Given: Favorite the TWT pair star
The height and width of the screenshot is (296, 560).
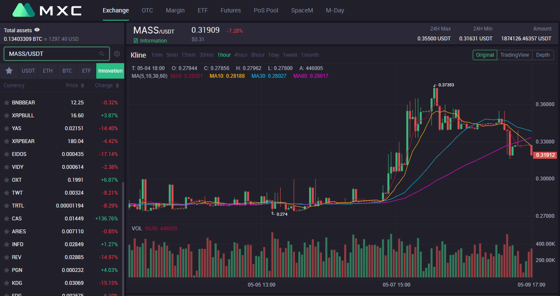Looking at the screenshot, I should [x=6, y=193].
